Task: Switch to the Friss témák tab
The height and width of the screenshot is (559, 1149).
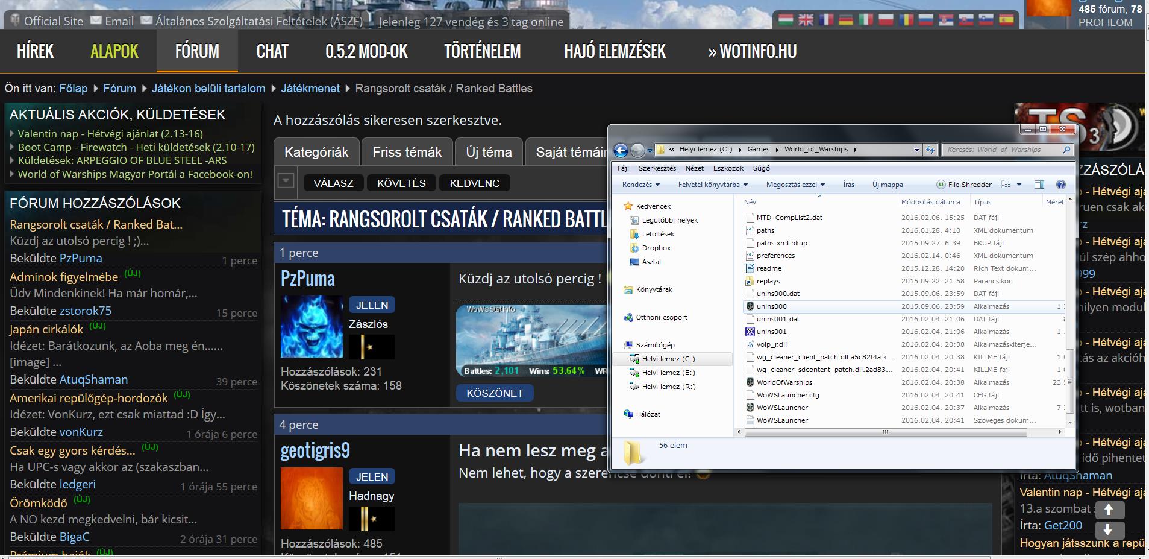Action: pos(407,152)
